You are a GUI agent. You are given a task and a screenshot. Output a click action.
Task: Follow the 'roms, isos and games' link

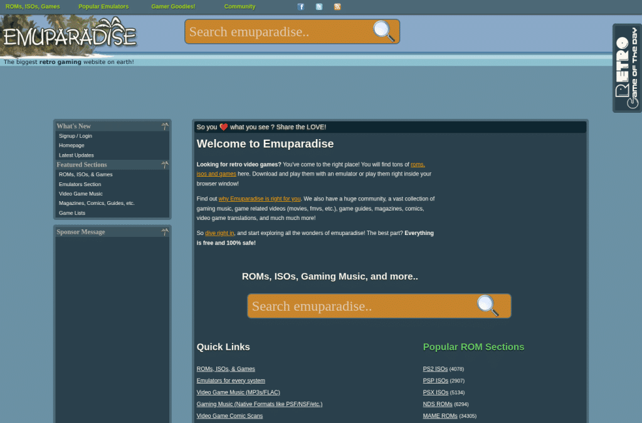click(216, 174)
